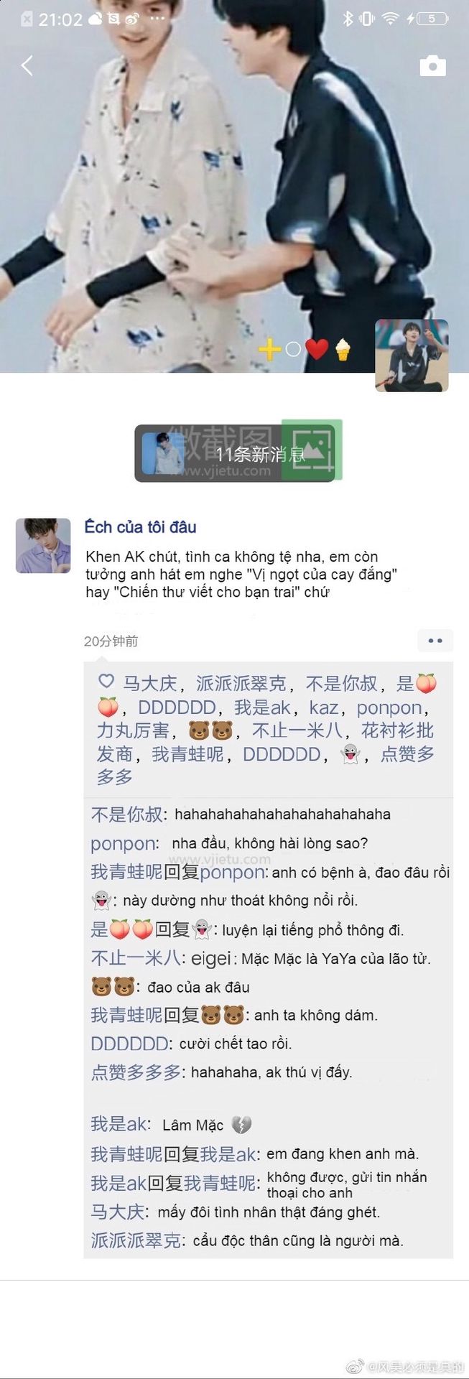Open commenter 不是你叔 profile link

point(128,814)
